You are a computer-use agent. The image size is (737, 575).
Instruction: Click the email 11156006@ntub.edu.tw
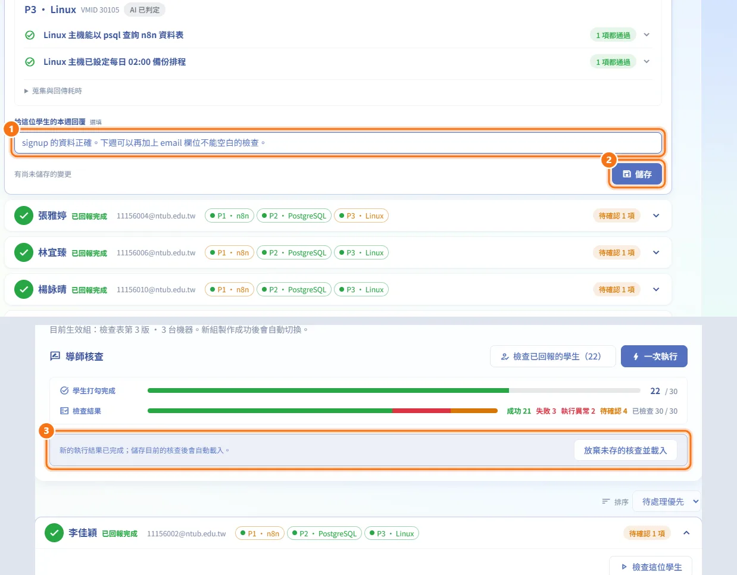156,253
